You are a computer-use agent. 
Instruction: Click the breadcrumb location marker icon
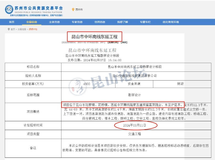(x=9, y=29)
